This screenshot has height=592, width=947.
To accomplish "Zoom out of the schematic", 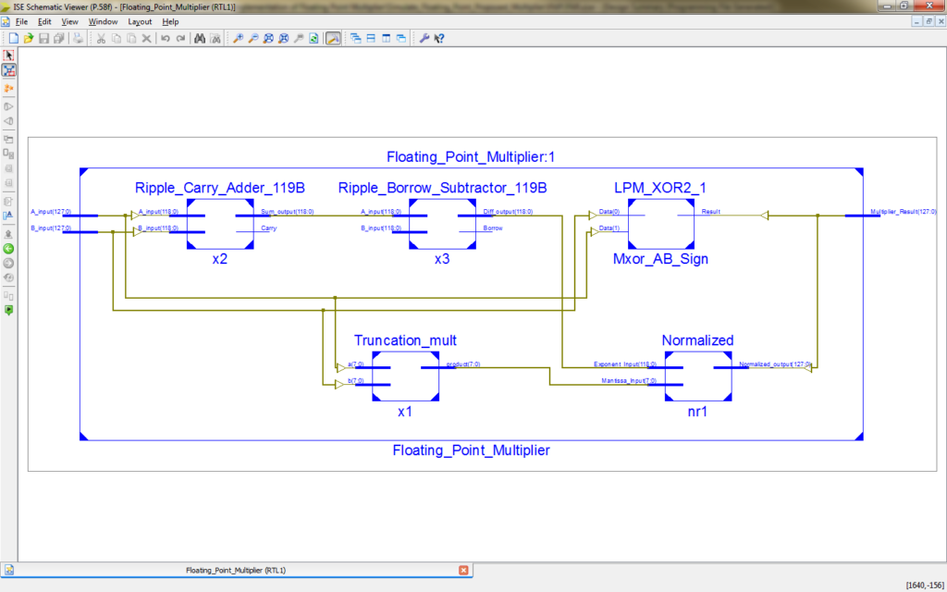I will (x=252, y=39).
